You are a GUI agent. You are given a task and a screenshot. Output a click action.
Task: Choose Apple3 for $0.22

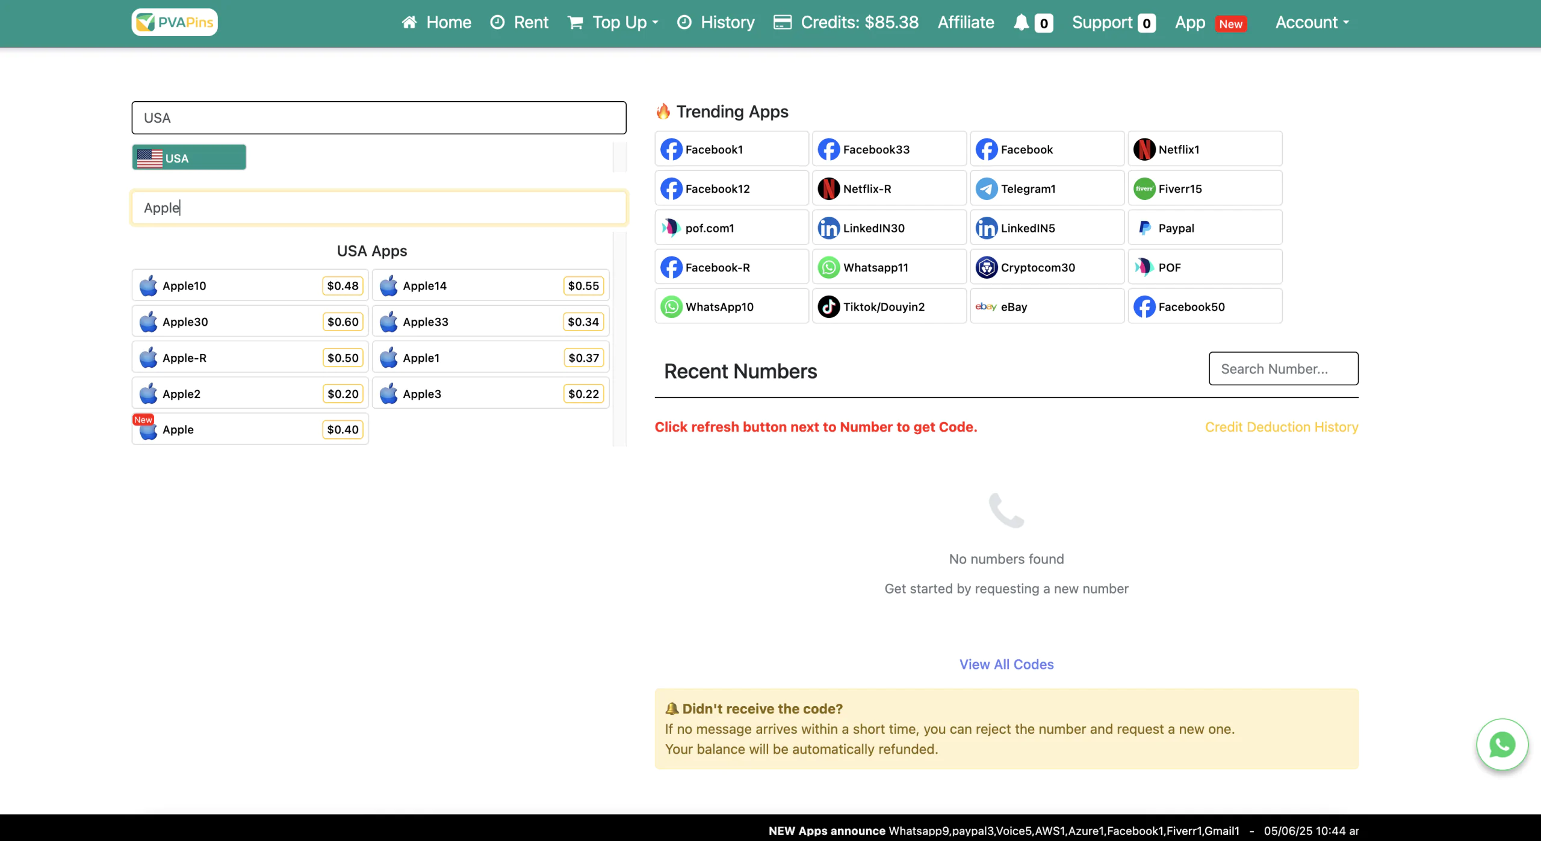(491, 393)
